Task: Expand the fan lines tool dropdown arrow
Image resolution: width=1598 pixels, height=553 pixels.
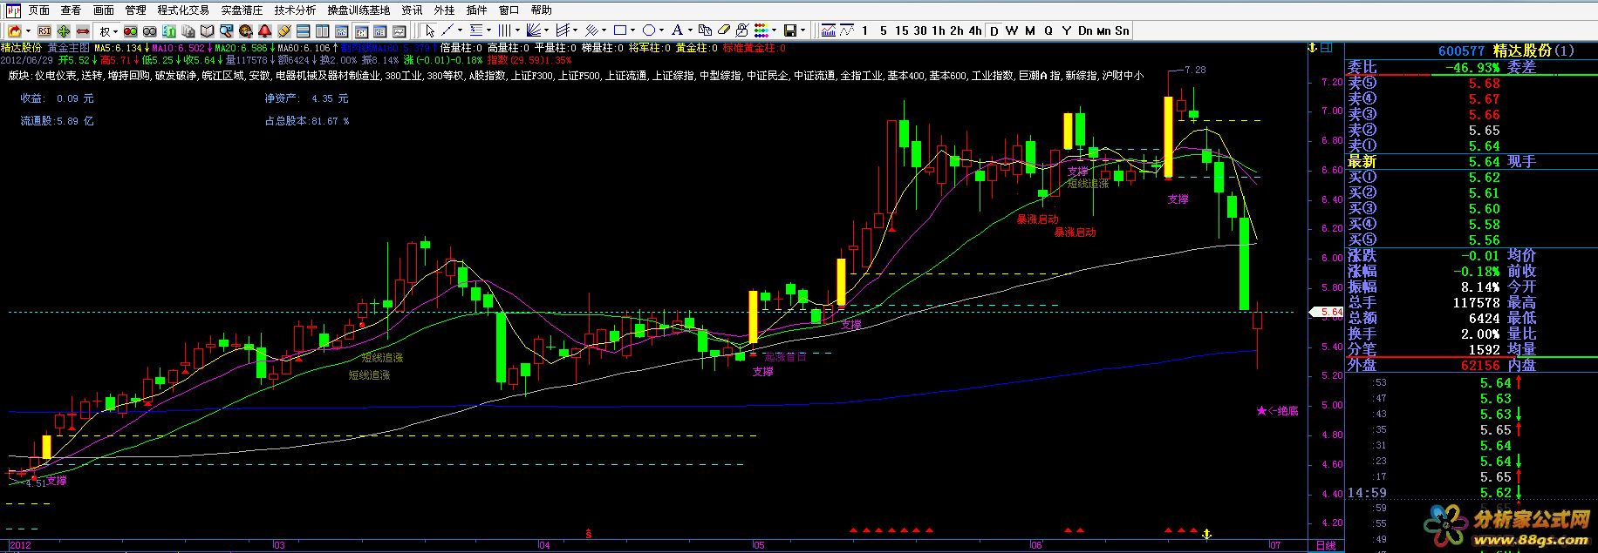Action: click(547, 30)
